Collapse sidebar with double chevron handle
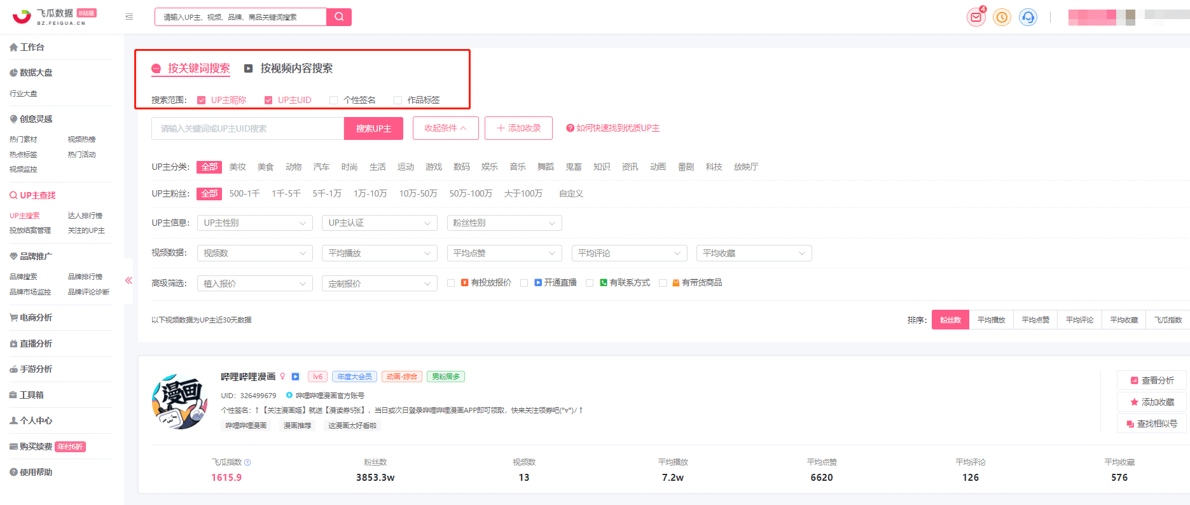 [128, 280]
